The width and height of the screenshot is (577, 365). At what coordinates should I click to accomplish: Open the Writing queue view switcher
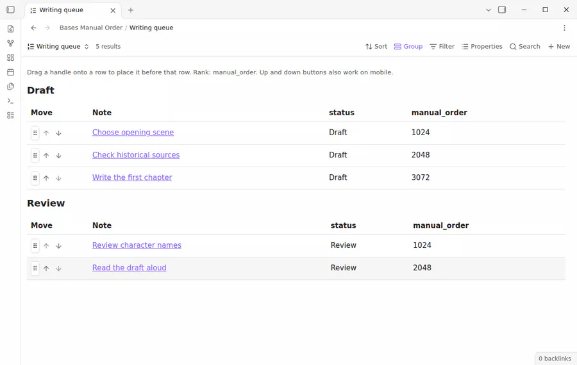[x=58, y=46]
